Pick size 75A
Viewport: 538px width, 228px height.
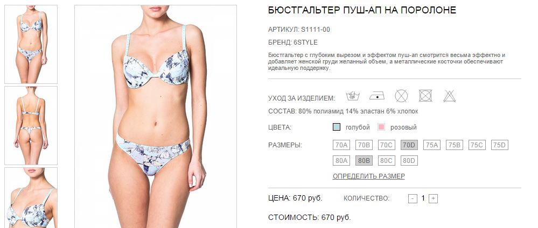coord(431,145)
